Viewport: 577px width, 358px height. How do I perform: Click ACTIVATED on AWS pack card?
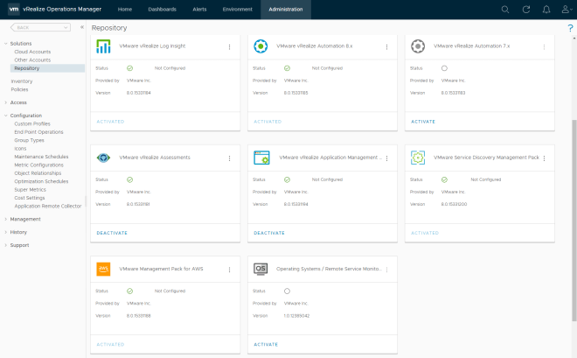(110, 345)
